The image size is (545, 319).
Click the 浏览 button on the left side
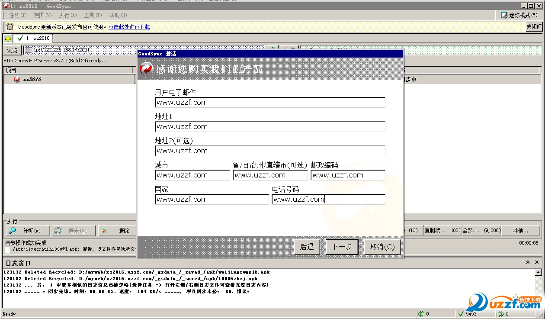coord(12,50)
